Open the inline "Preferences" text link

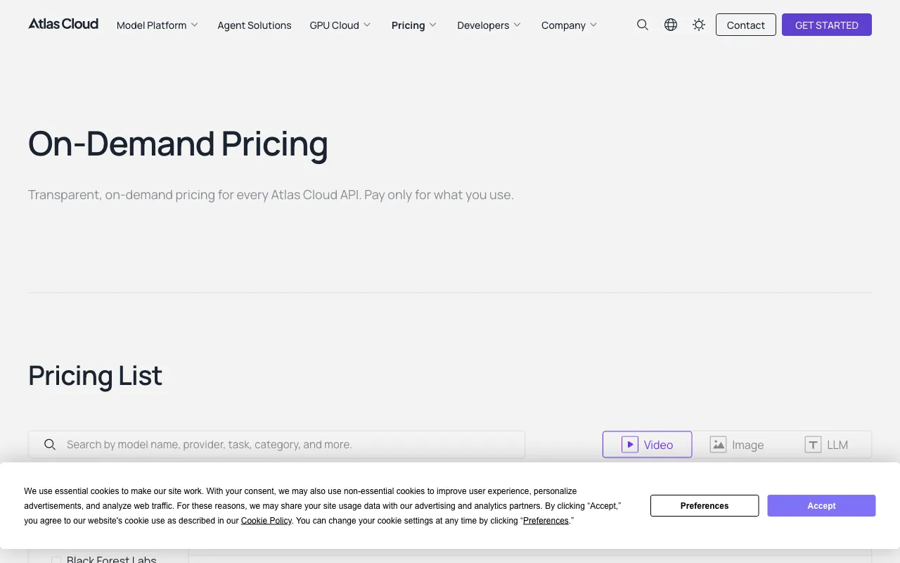click(546, 521)
